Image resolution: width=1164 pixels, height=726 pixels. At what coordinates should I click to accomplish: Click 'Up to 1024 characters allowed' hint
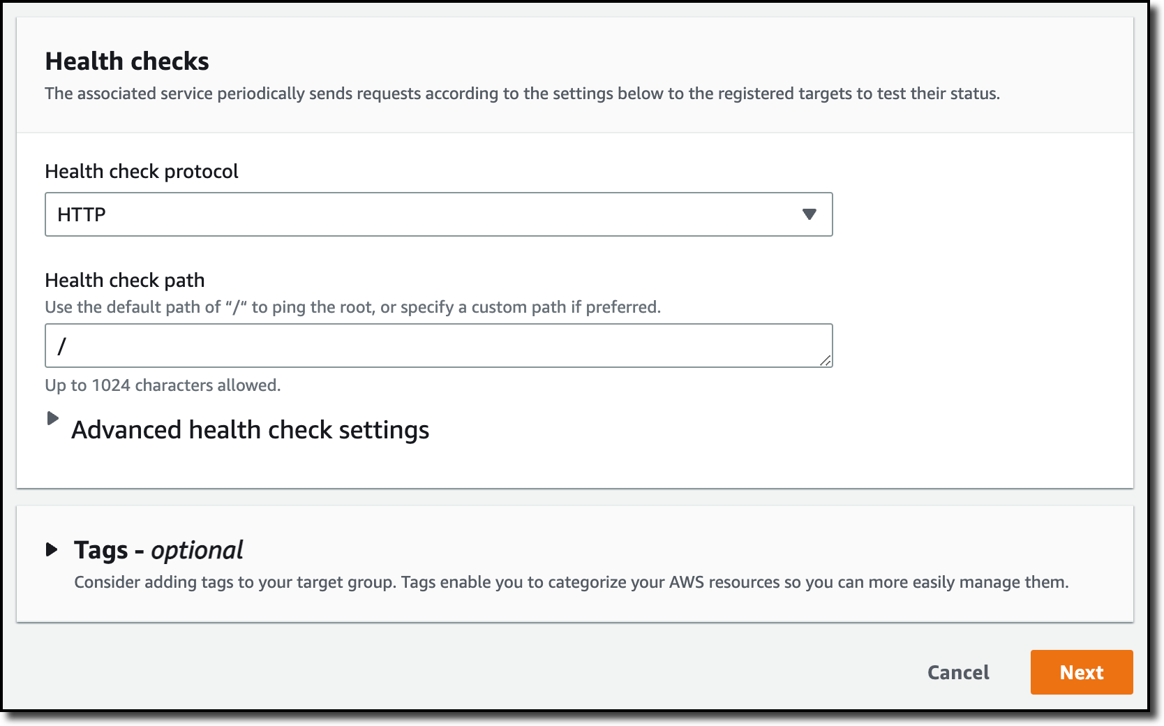coord(163,385)
